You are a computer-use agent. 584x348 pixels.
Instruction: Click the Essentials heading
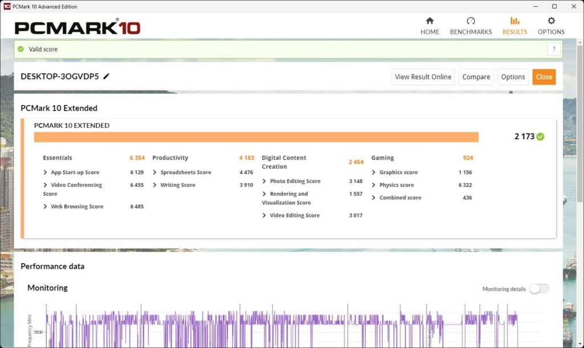(x=58, y=158)
